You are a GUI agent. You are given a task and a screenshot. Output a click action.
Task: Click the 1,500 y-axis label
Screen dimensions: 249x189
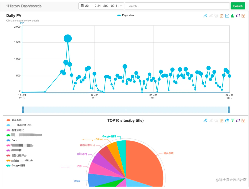(x=17, y=42)
